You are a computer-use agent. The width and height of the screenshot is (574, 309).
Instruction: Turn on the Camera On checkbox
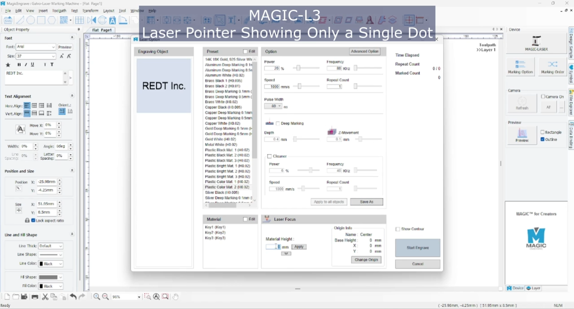(x=543, y=97)
